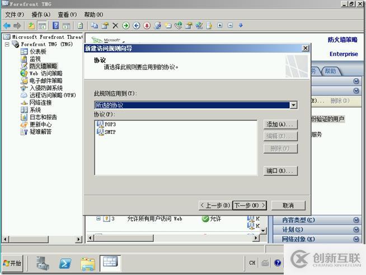366x275 pixels.
Task: Close the 新建访问规则向导 dialog
Action: 306,48
